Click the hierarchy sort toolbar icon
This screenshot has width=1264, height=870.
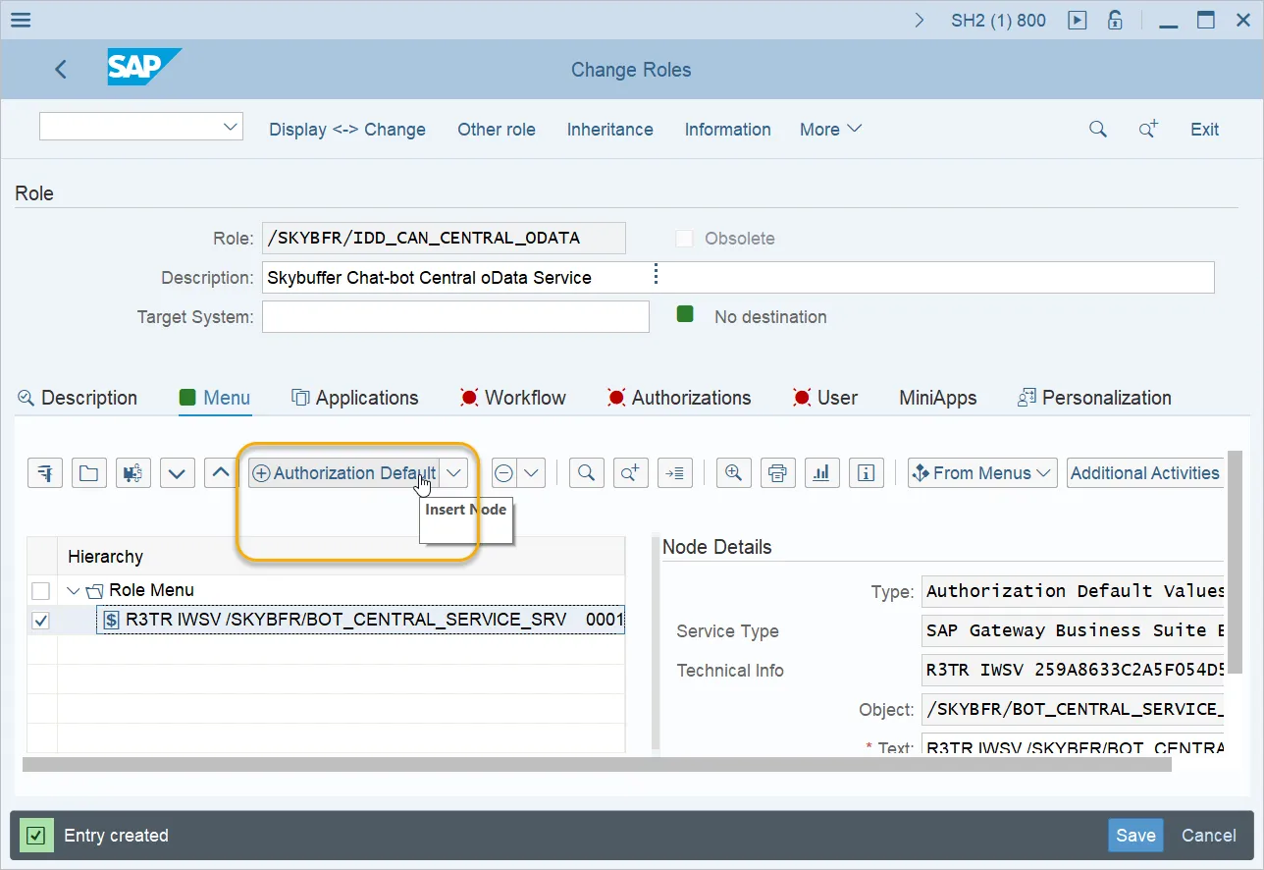(x=45, y=473)
